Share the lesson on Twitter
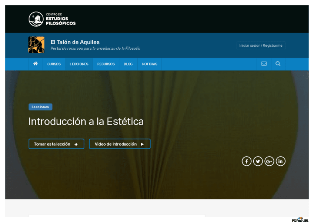 pyautogui.click(x=258, y=161)
